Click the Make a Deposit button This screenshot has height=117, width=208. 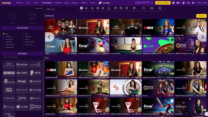tap(163, 3)
